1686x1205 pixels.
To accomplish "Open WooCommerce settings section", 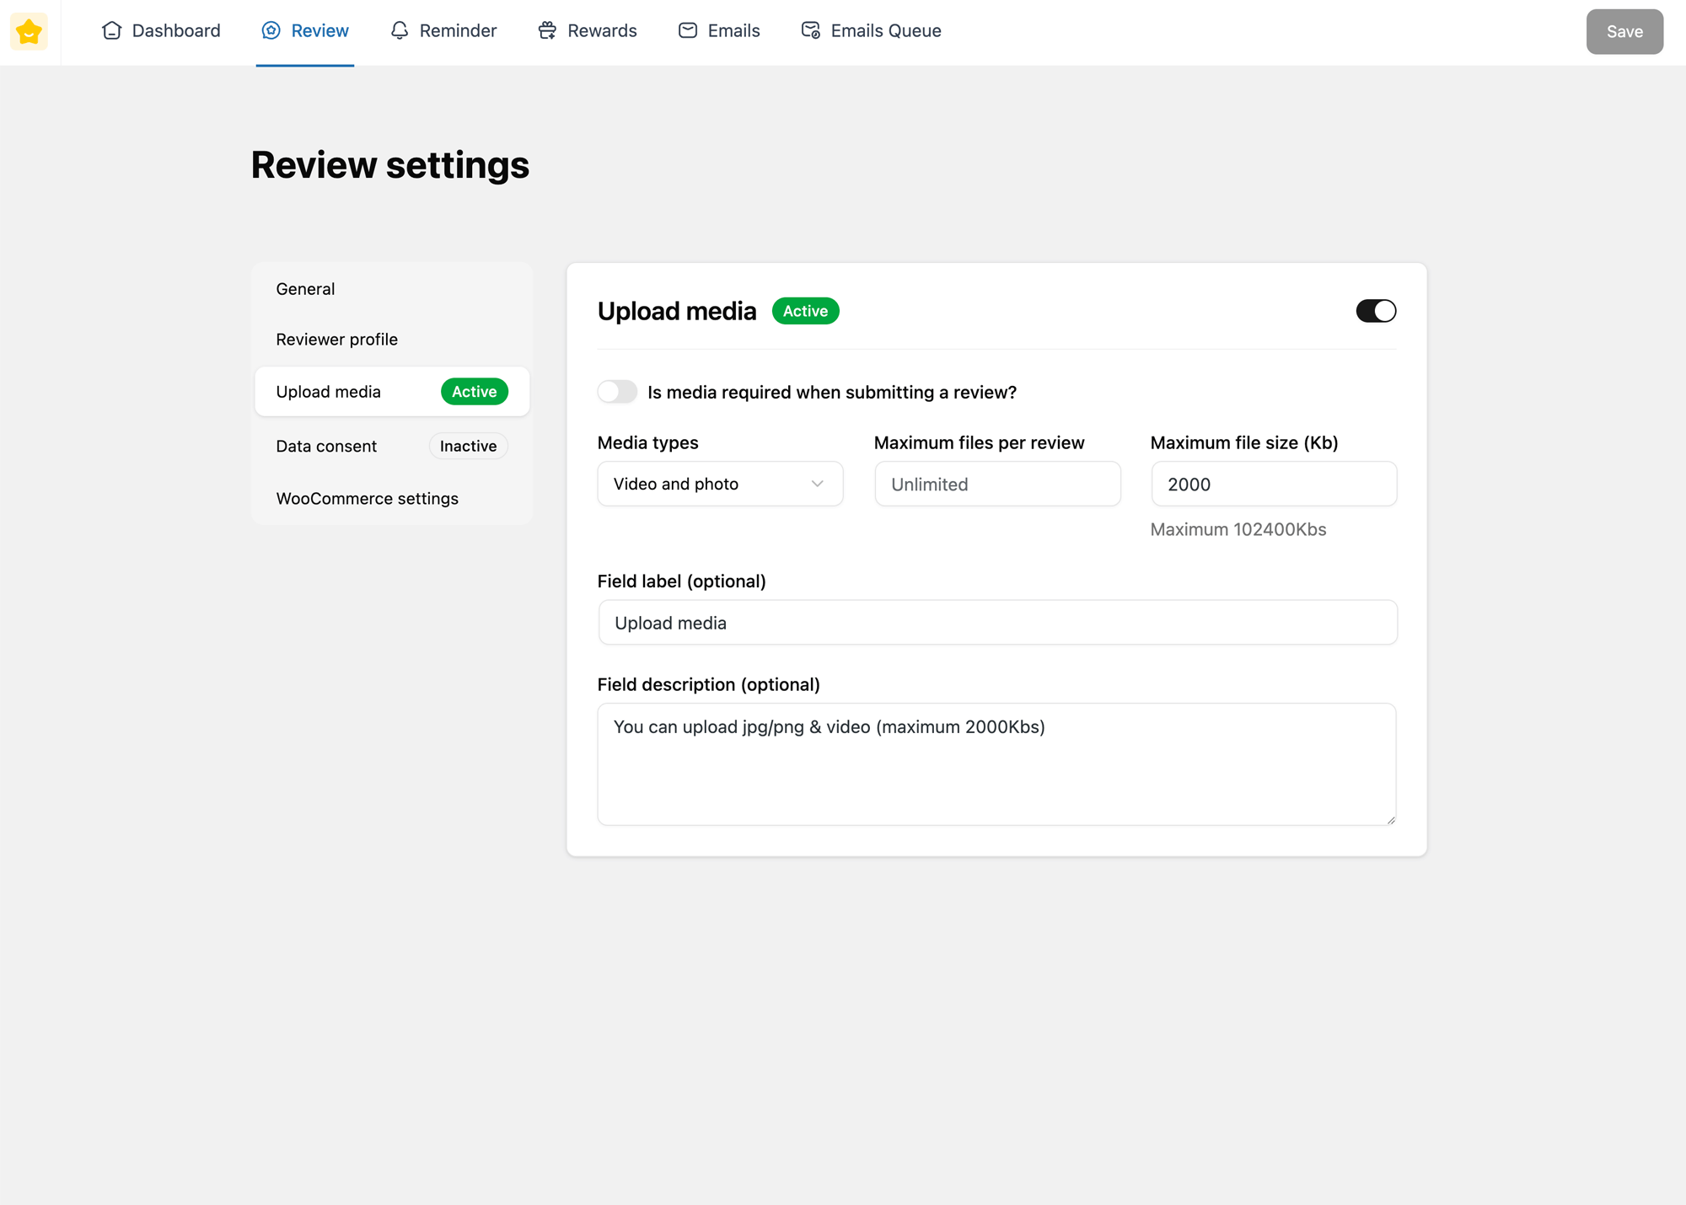I will coord(367,498).
